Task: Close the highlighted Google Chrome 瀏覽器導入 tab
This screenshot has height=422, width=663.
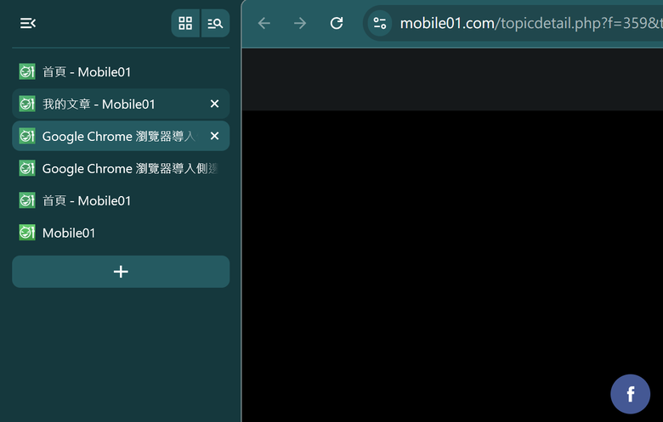Action: 215,136
